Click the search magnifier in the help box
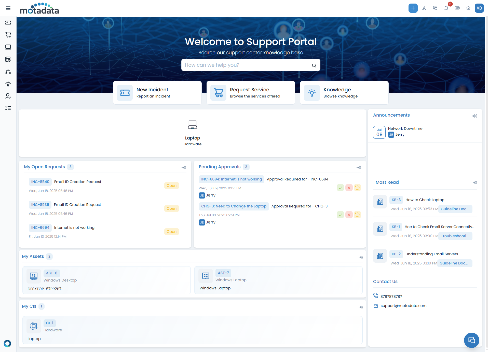This screenshot has height=352, width=489. point(314,65)
